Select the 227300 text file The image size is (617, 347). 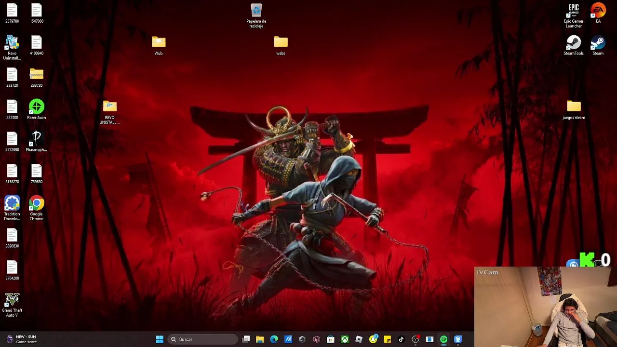tap(12, 109)
